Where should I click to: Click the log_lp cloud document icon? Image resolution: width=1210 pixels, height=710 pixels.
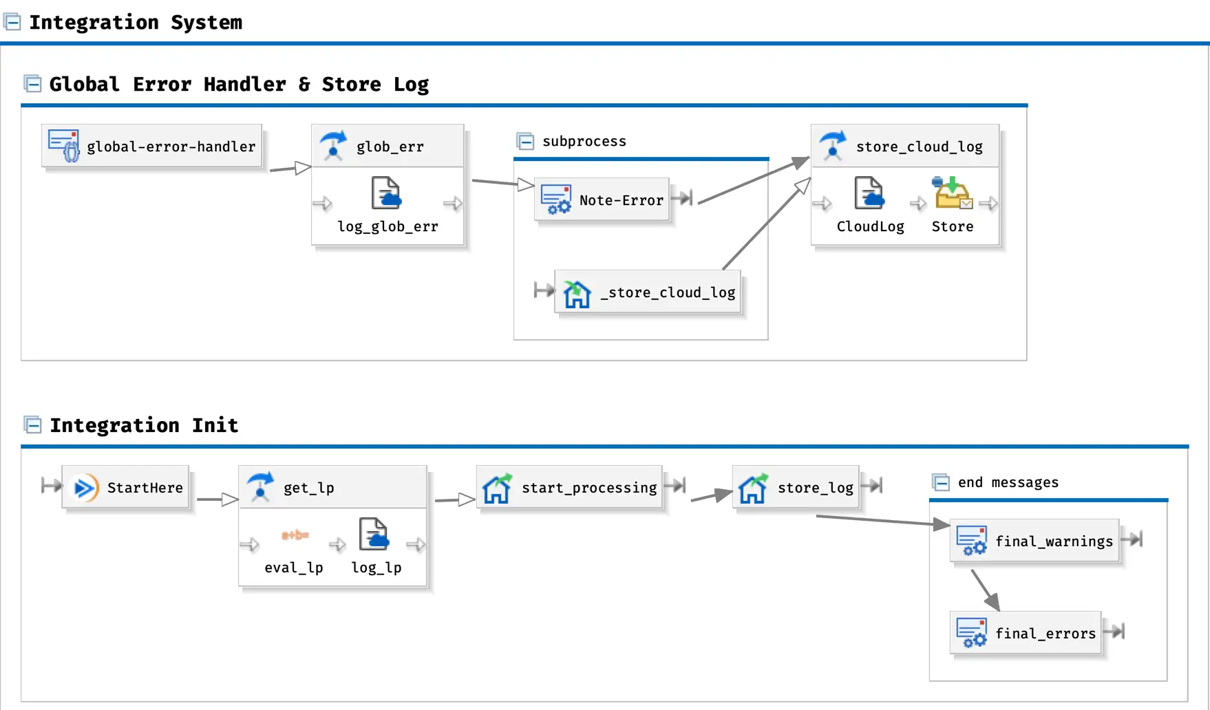374,535
